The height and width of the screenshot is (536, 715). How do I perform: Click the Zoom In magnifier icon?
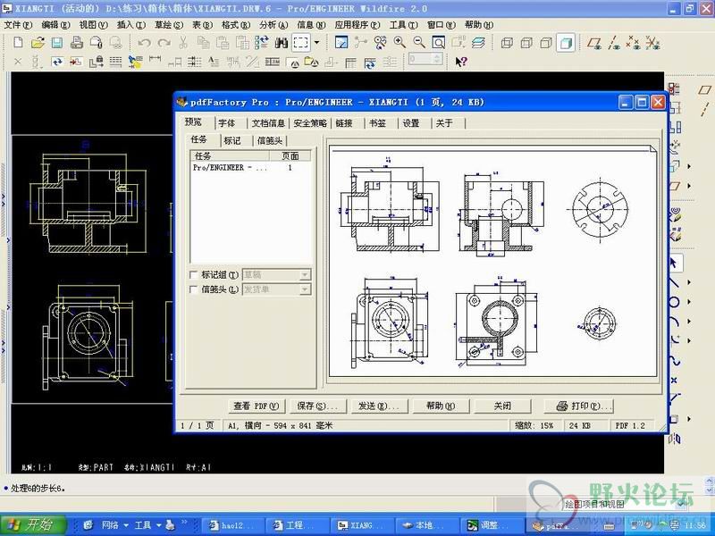(400, 42)
